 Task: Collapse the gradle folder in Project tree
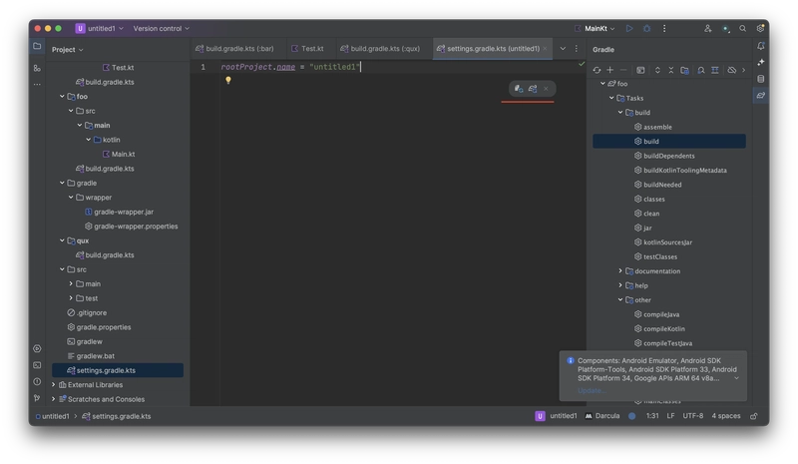click(62, 183)
